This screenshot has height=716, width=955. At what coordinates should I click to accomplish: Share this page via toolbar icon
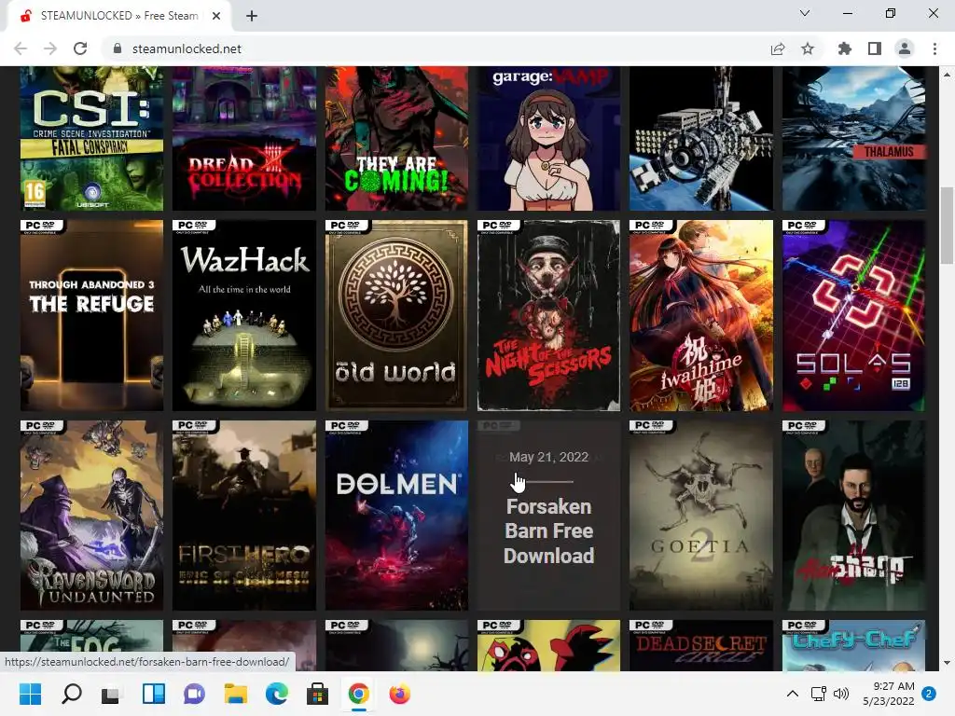pos(778,48)
